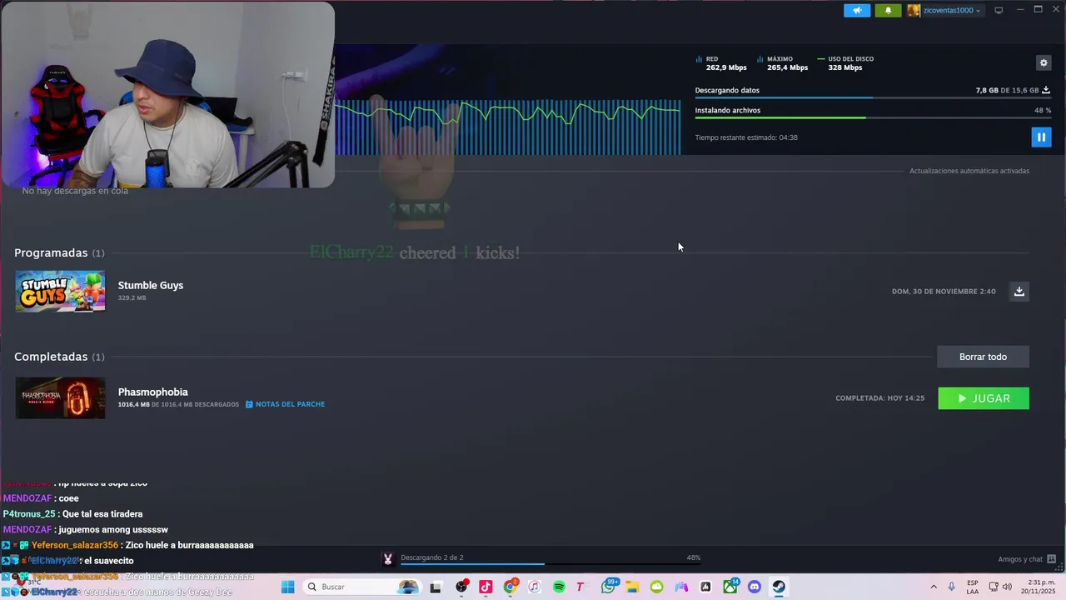Open TikTok app on the taskbar

tap(486, 587)
